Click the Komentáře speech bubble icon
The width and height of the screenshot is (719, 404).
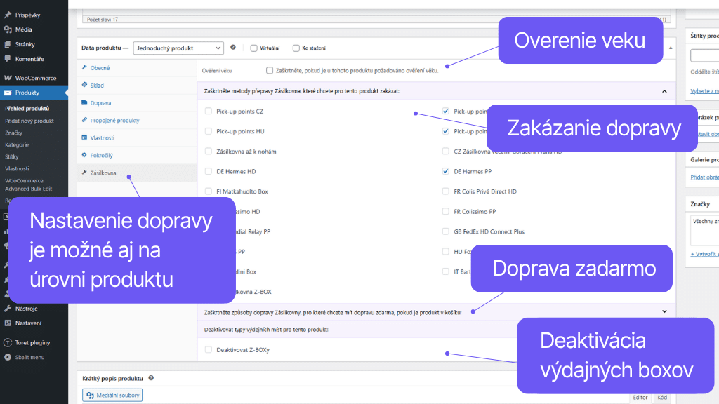tap(7, 59)
